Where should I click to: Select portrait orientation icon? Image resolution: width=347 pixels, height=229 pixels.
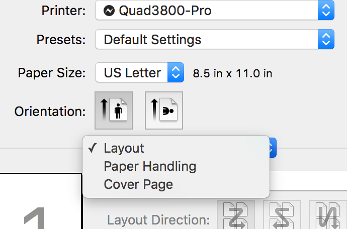point(114,110)
